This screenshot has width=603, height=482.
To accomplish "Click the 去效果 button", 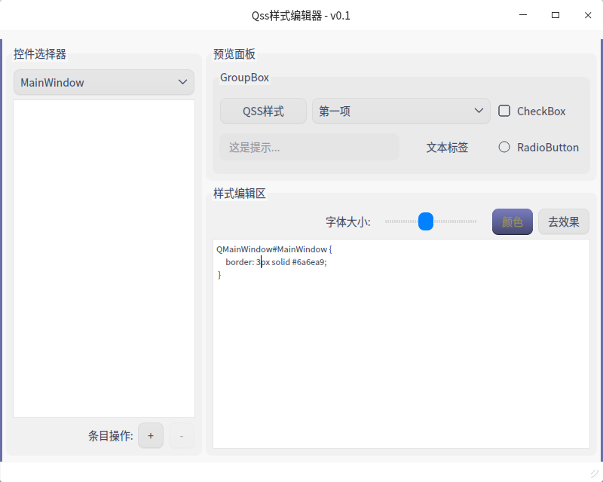I will pos(564,221).
